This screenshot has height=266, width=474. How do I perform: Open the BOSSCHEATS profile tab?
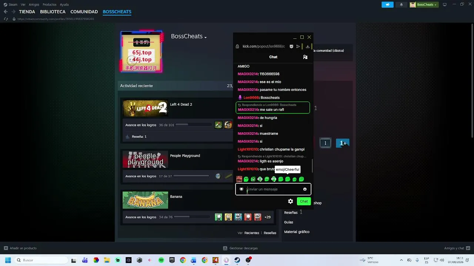click(117, 12)
